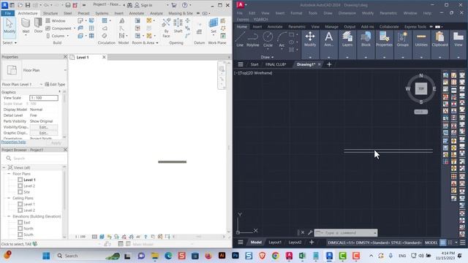Image resolution: width=468 pixels, height=263 pixels.
Task: Click the Revit File button
Action: [8, 13]
